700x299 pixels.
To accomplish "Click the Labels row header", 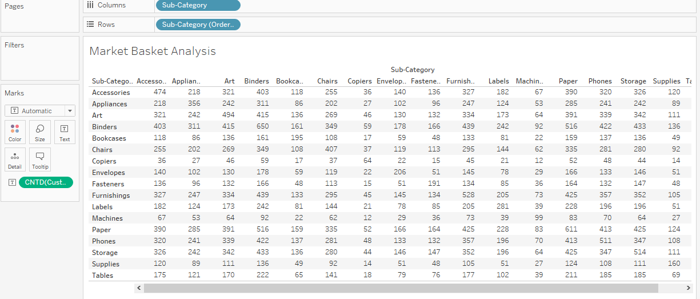I will pyautogui.click(x=102, y=207).
